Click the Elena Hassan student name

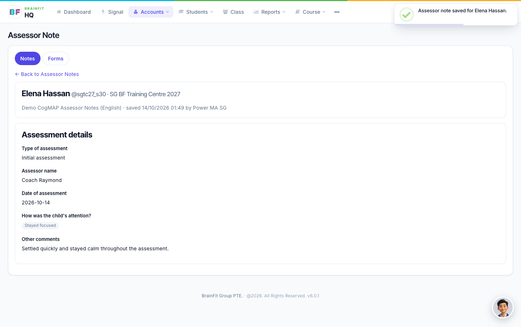pyautogui.click(x=46, y=94)
